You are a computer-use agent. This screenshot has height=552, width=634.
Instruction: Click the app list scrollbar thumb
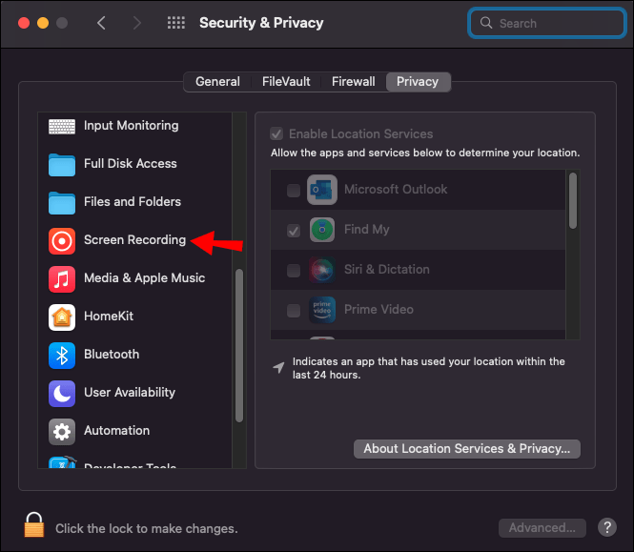tap(573, 200)
